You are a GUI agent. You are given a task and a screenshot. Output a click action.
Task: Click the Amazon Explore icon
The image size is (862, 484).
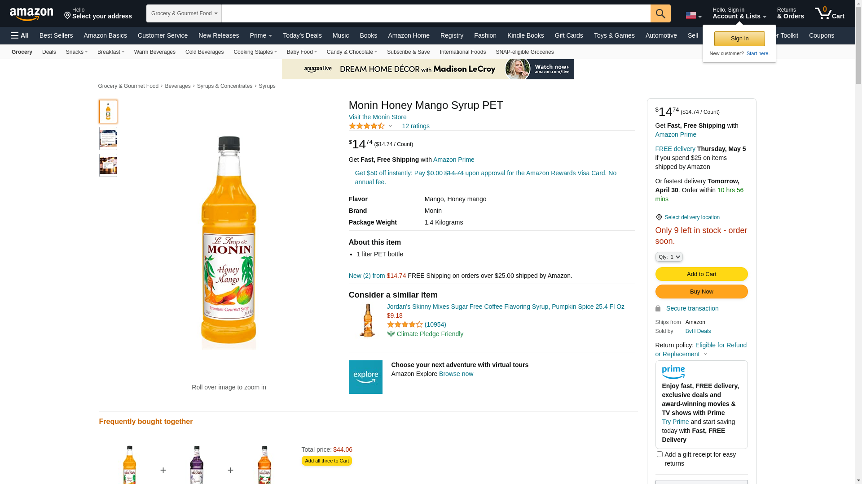[x=365, y=377]
